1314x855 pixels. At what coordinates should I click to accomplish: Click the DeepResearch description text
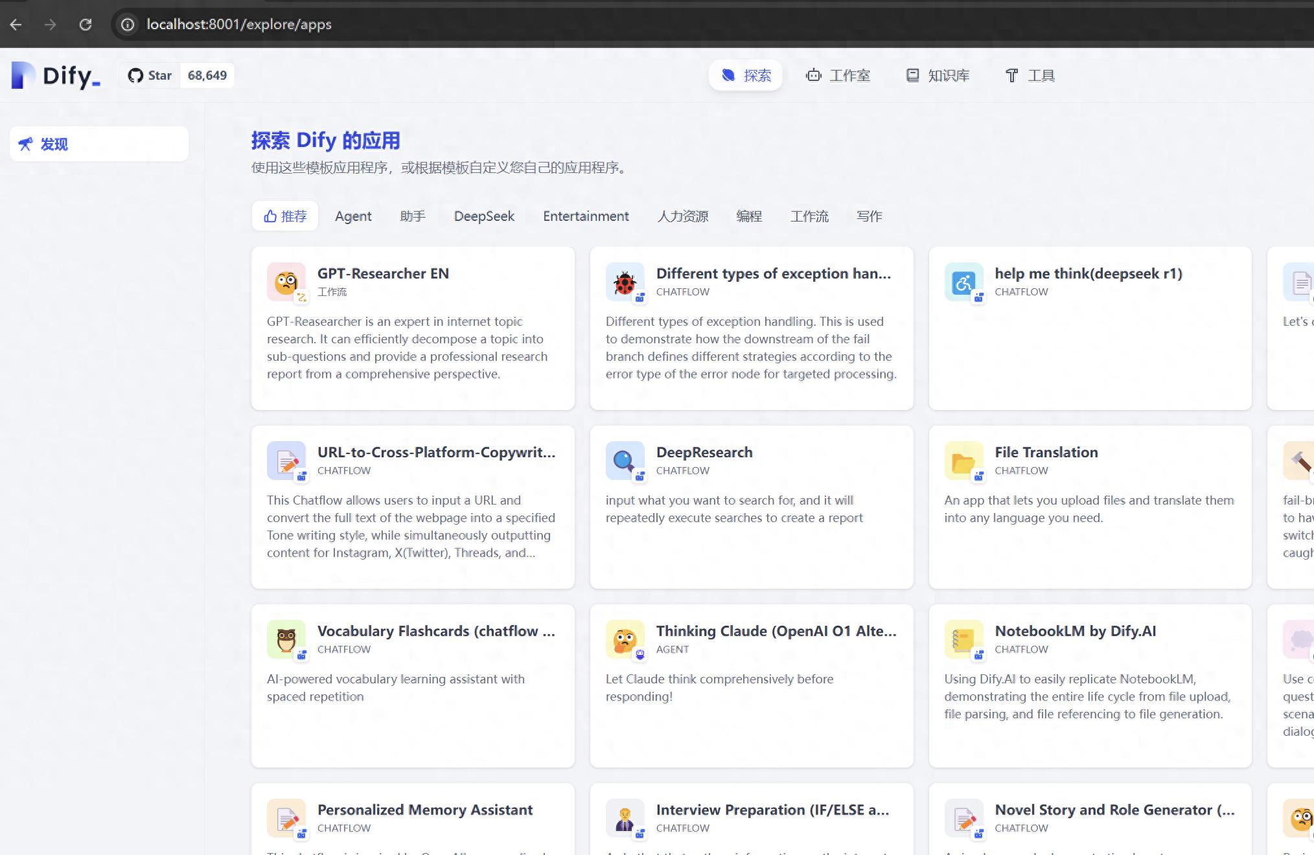click(734, 509)
